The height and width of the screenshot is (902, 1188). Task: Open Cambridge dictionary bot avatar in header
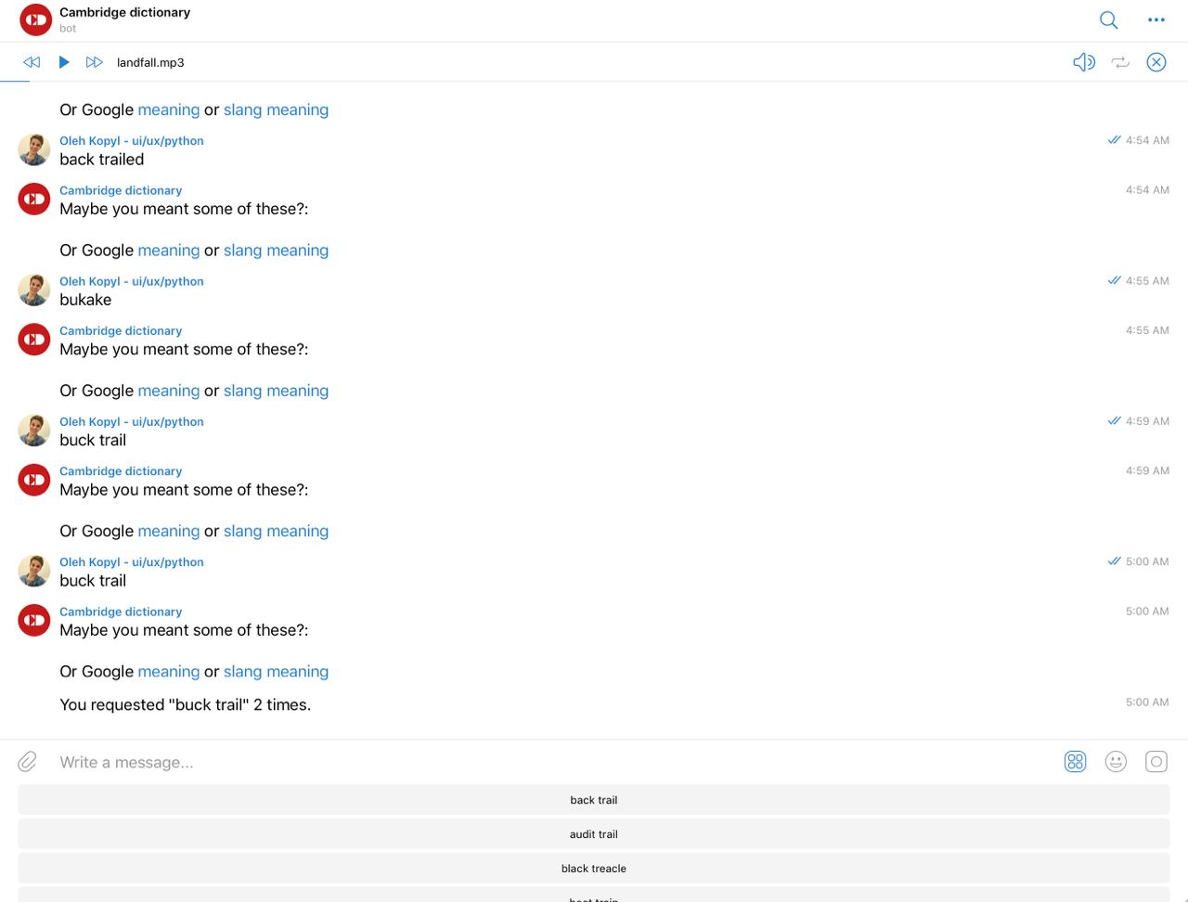35,19
